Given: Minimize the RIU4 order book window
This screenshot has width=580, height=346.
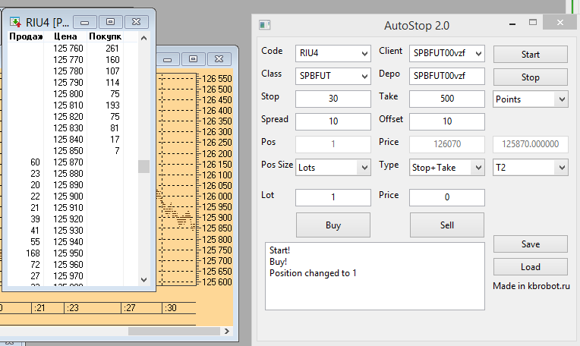Looking at the screenshot, I should click(87, 22).
